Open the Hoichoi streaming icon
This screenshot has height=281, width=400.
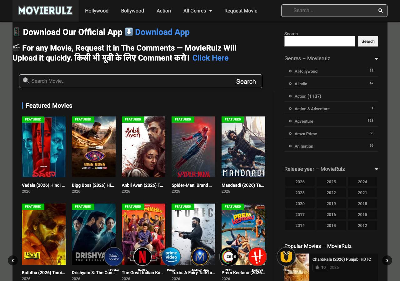[x=257, y=257]
